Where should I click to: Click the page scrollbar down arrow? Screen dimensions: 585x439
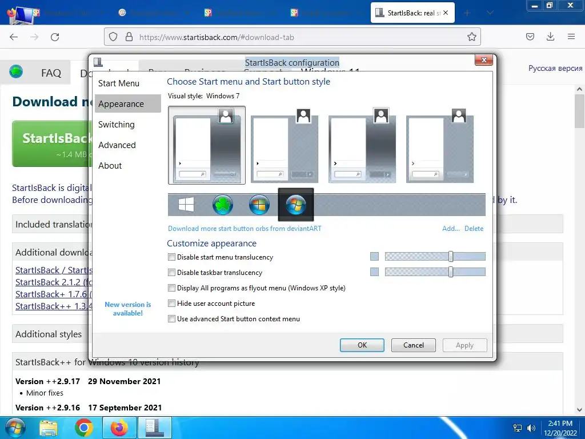[x=579, y=409]
